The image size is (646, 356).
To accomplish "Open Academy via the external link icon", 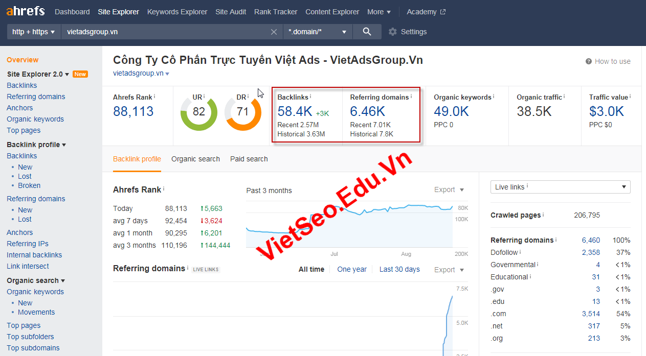I will (x=443, y=11).
